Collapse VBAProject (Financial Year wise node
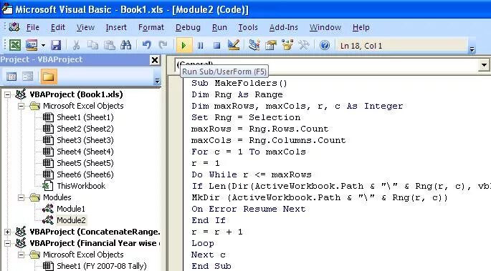 click(7, 243)
